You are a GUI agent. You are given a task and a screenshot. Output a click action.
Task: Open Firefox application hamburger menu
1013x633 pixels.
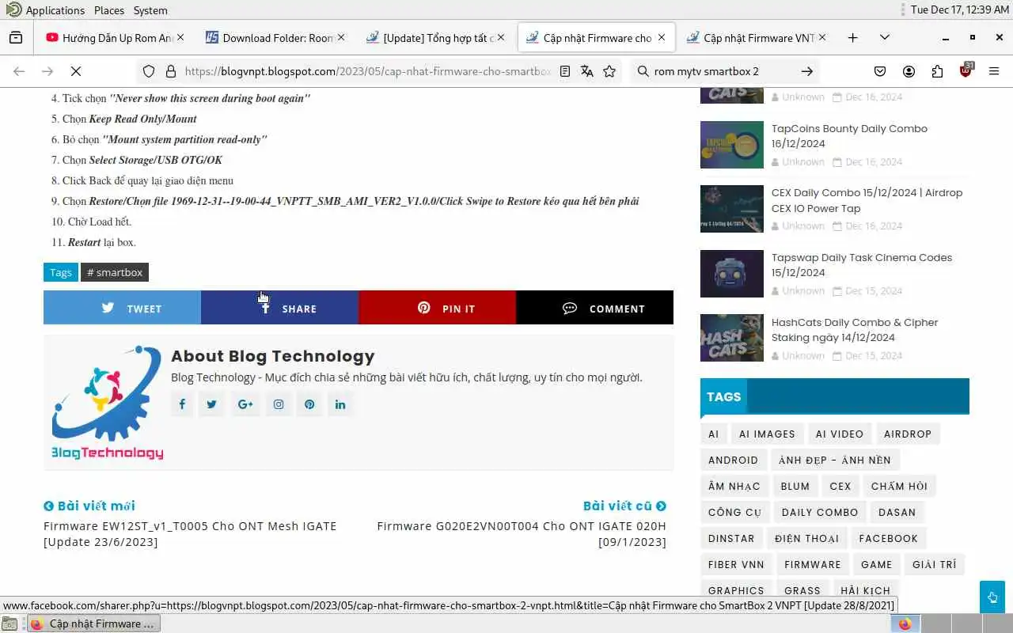[994, 71]
